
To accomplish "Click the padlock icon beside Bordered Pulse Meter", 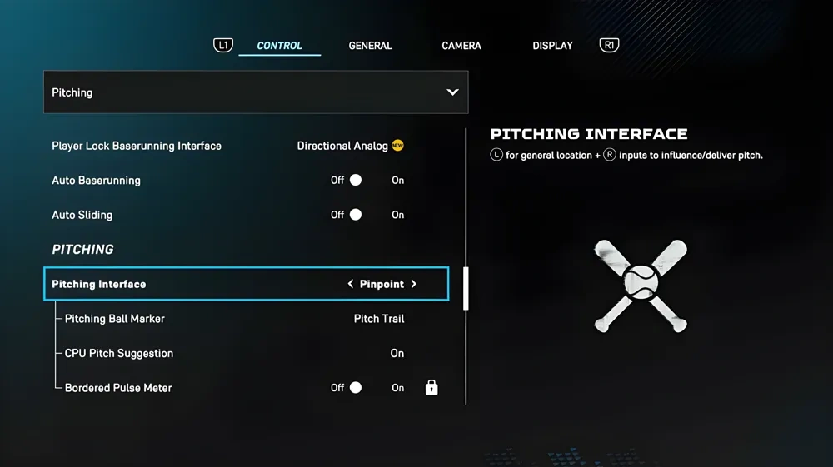I will click(x=431, y=387).
